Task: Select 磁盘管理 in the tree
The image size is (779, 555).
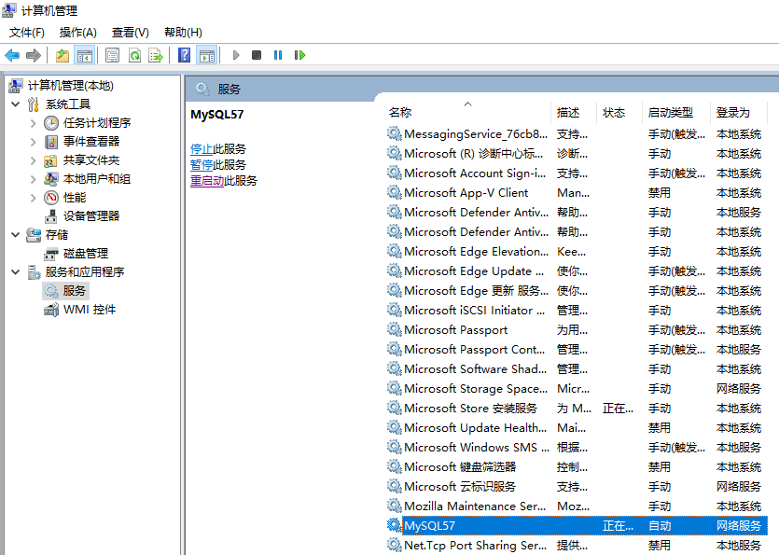Action: tap(86, 254)
